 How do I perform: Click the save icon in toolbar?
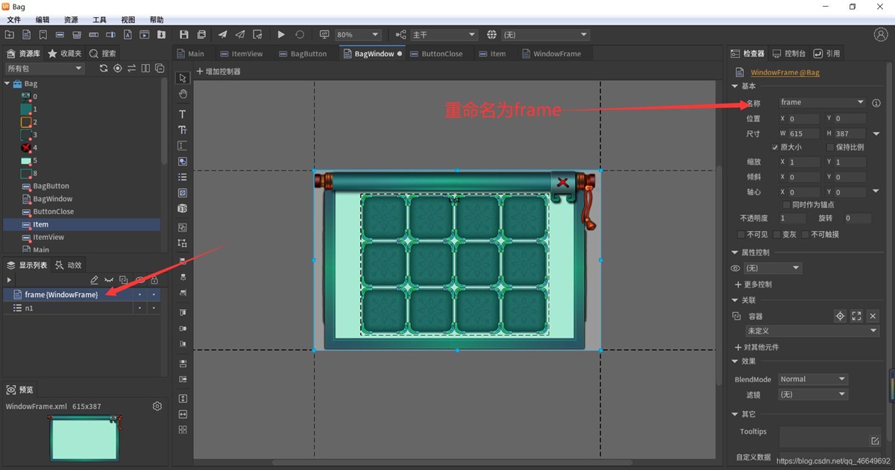point(184,34)
